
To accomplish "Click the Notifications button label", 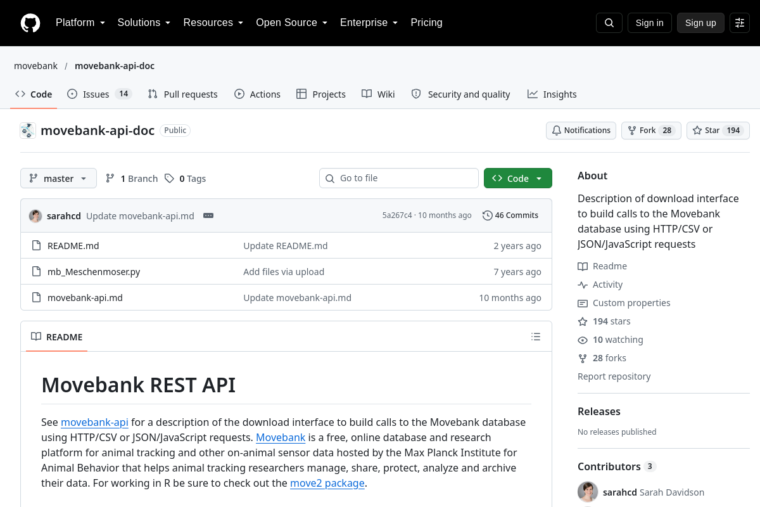I will point(587,131).
